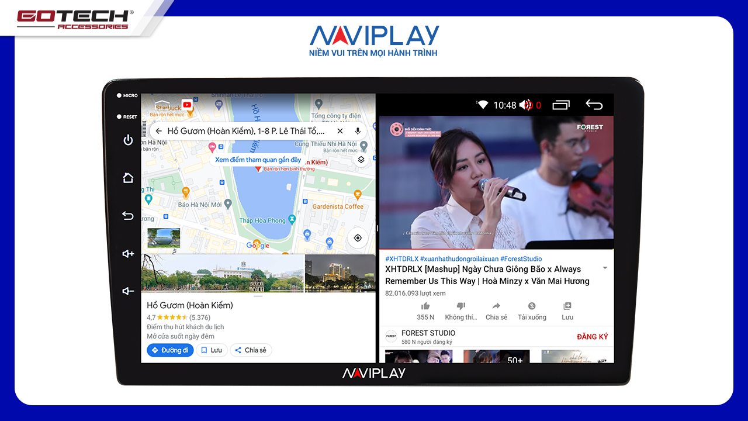This screenshot has width=748, height=421.
Task: Tap the Cung Thiếu Nhi Hà Nội label
Action: [325, 144]
